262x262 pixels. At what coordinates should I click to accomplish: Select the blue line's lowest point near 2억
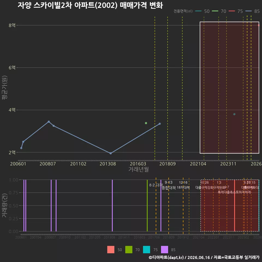[x=111, y=153]
